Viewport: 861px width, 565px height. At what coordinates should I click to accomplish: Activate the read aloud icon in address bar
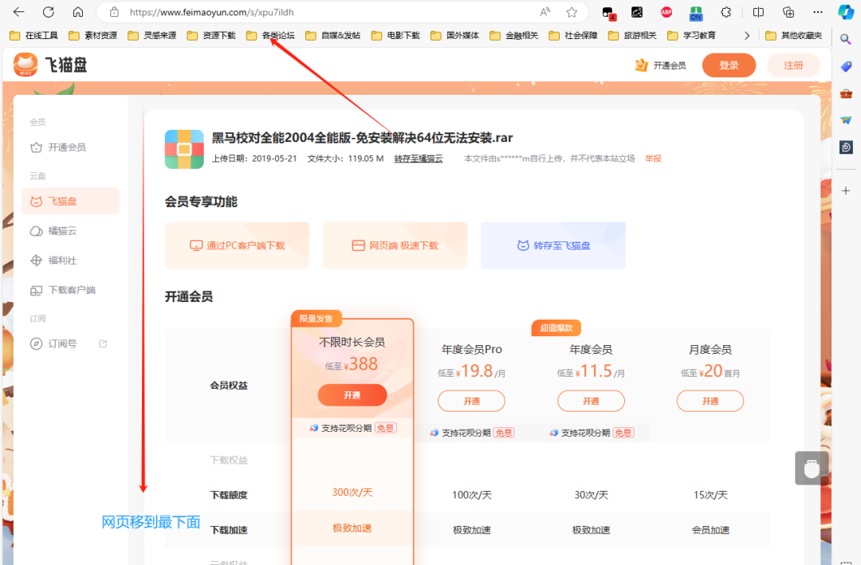[545, 12]
